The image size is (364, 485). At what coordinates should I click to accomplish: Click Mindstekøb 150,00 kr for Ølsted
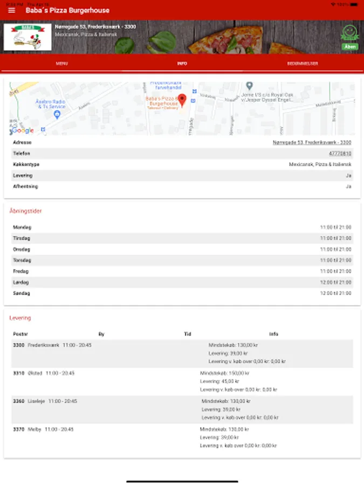(x=224, y=373)
